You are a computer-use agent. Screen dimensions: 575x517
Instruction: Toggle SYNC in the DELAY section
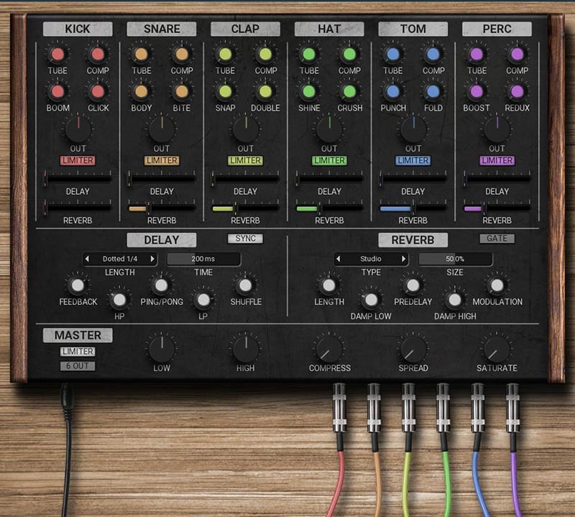pyautogui.click(x=245, y=238)
